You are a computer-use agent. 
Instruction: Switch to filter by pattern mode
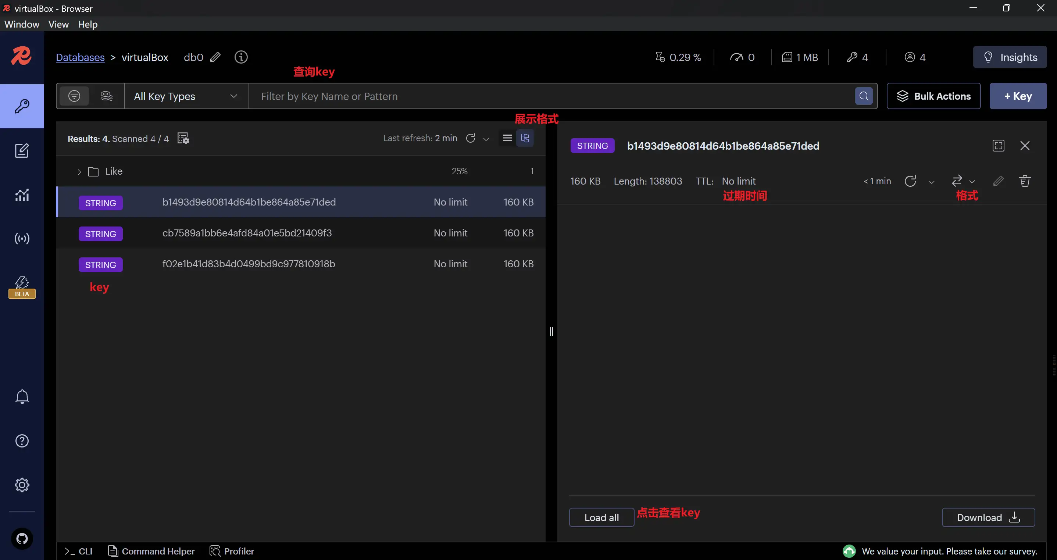point(74,96)
